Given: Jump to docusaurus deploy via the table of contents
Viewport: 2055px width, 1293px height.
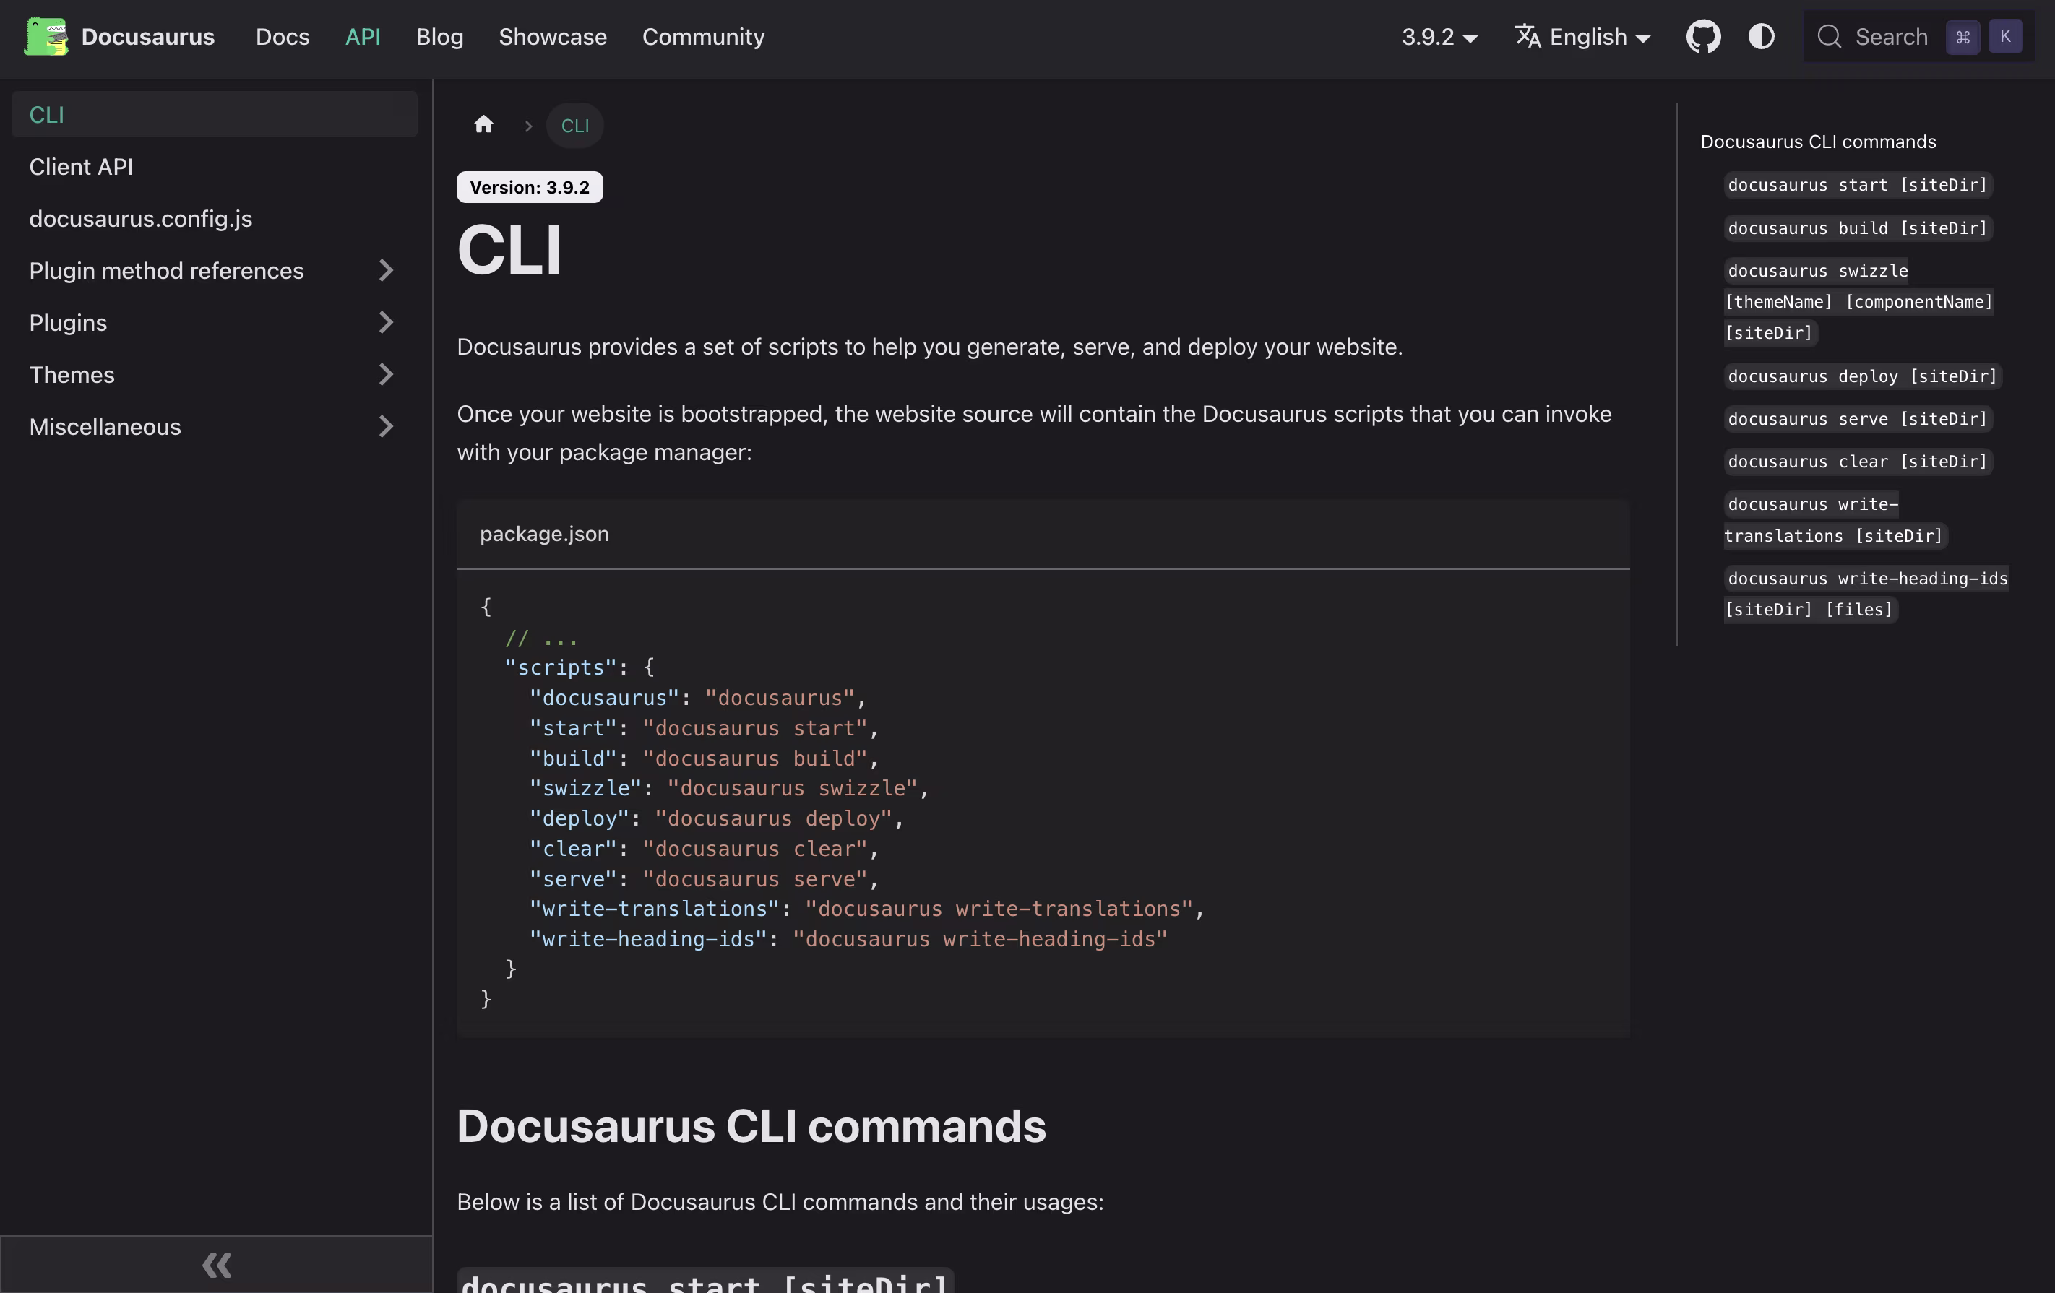Looking at the screenshot, I should (1862, 376).
